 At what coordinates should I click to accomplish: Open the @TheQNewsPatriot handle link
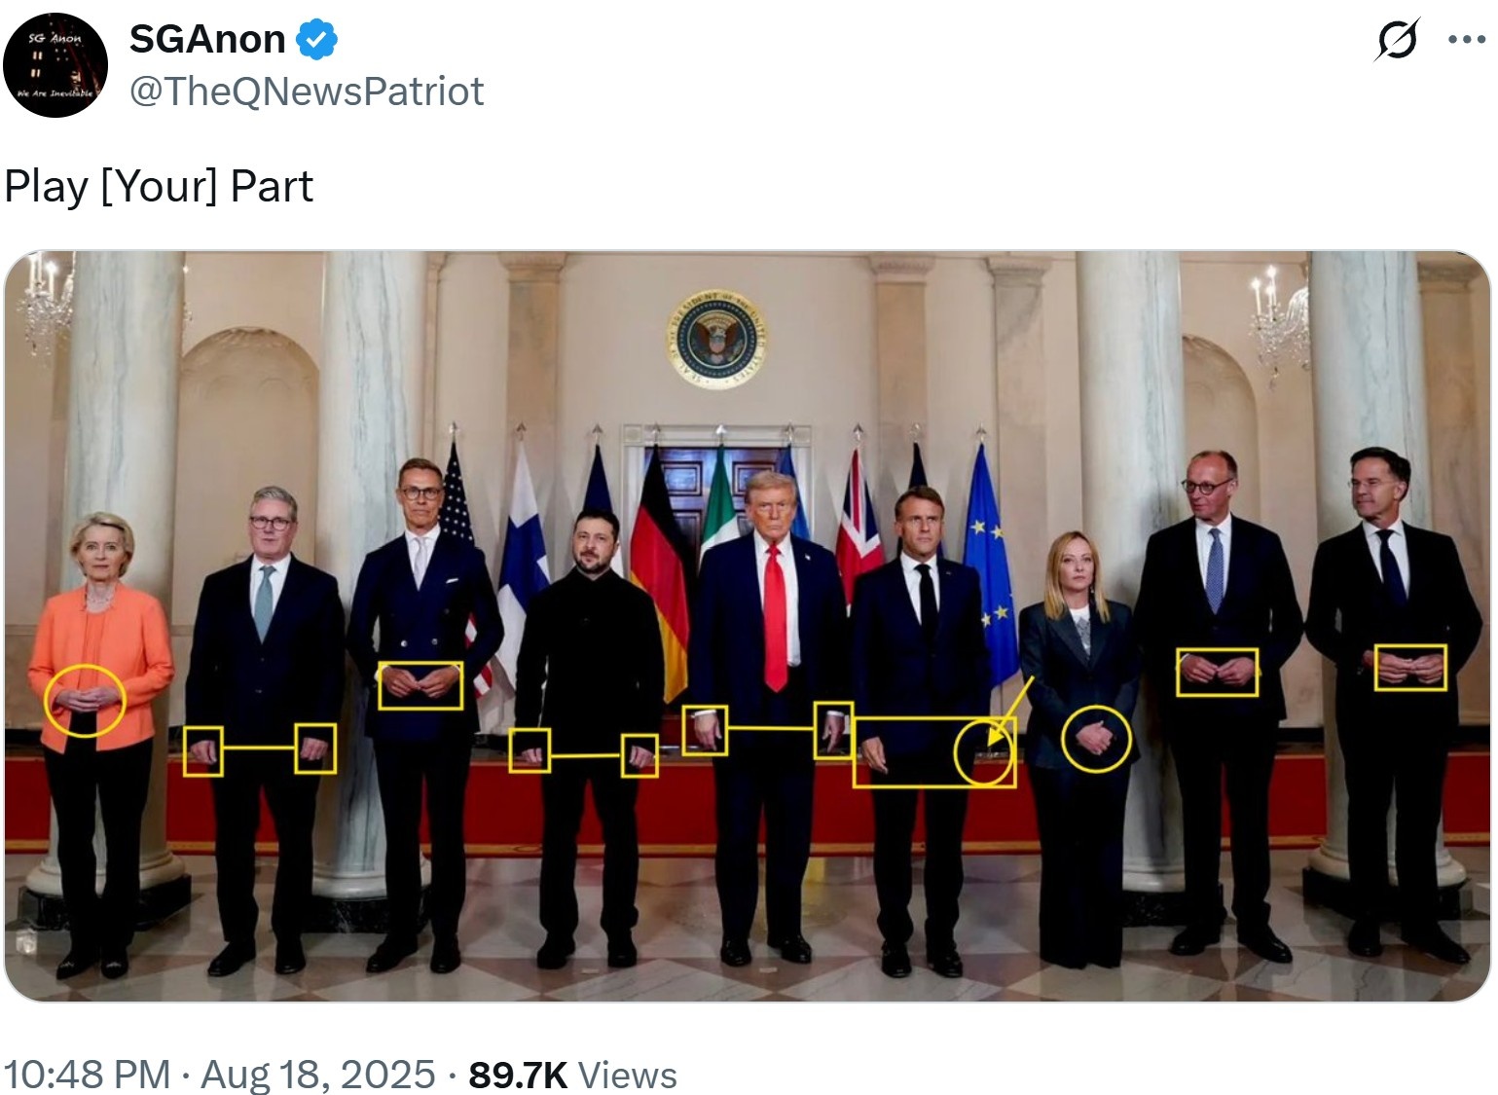click(x=307, y=91)
